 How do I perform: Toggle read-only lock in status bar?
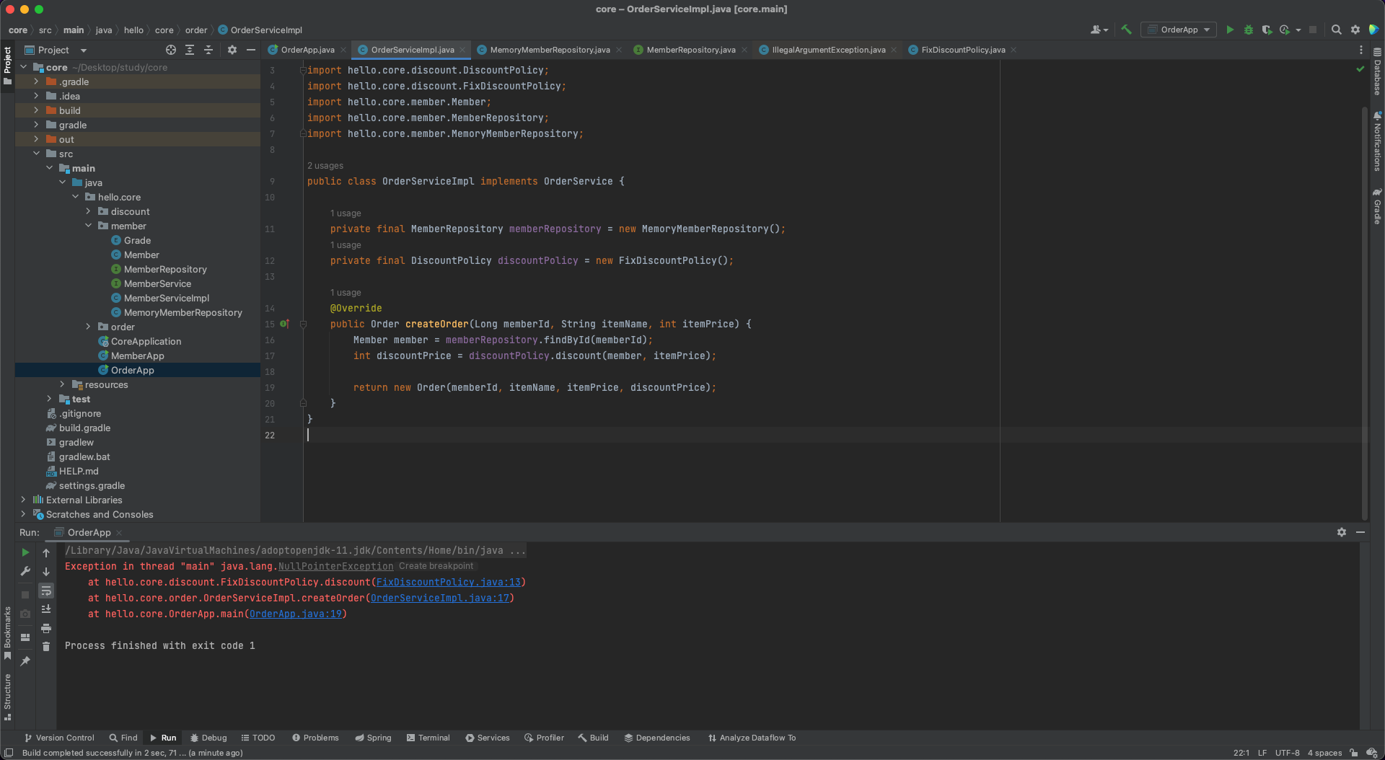[x=1354, y=753]
